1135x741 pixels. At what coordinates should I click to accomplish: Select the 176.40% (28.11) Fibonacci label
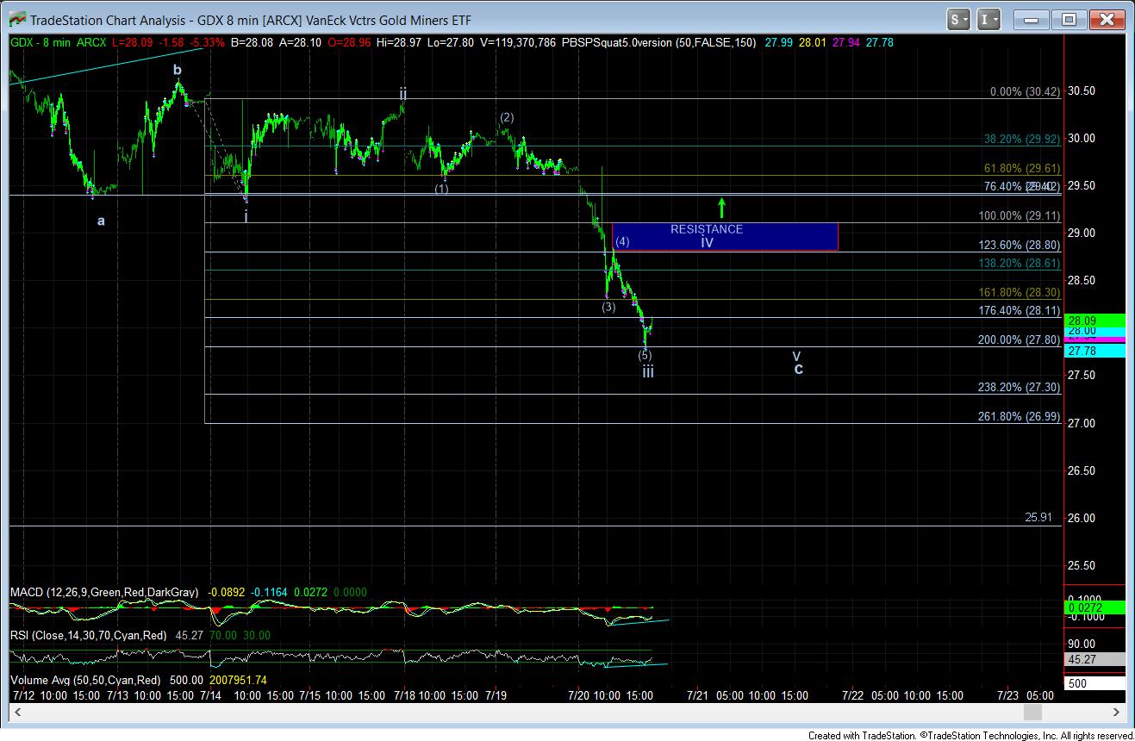click(x=1020, y=311)
